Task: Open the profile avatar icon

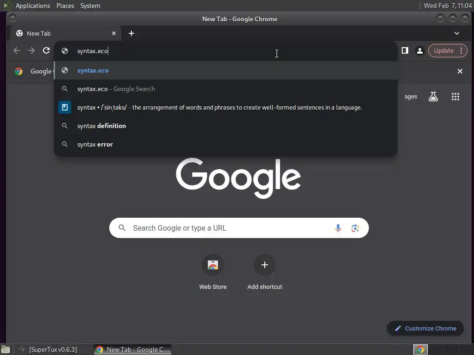Action: pyautogui.click(x=419, y=51)
